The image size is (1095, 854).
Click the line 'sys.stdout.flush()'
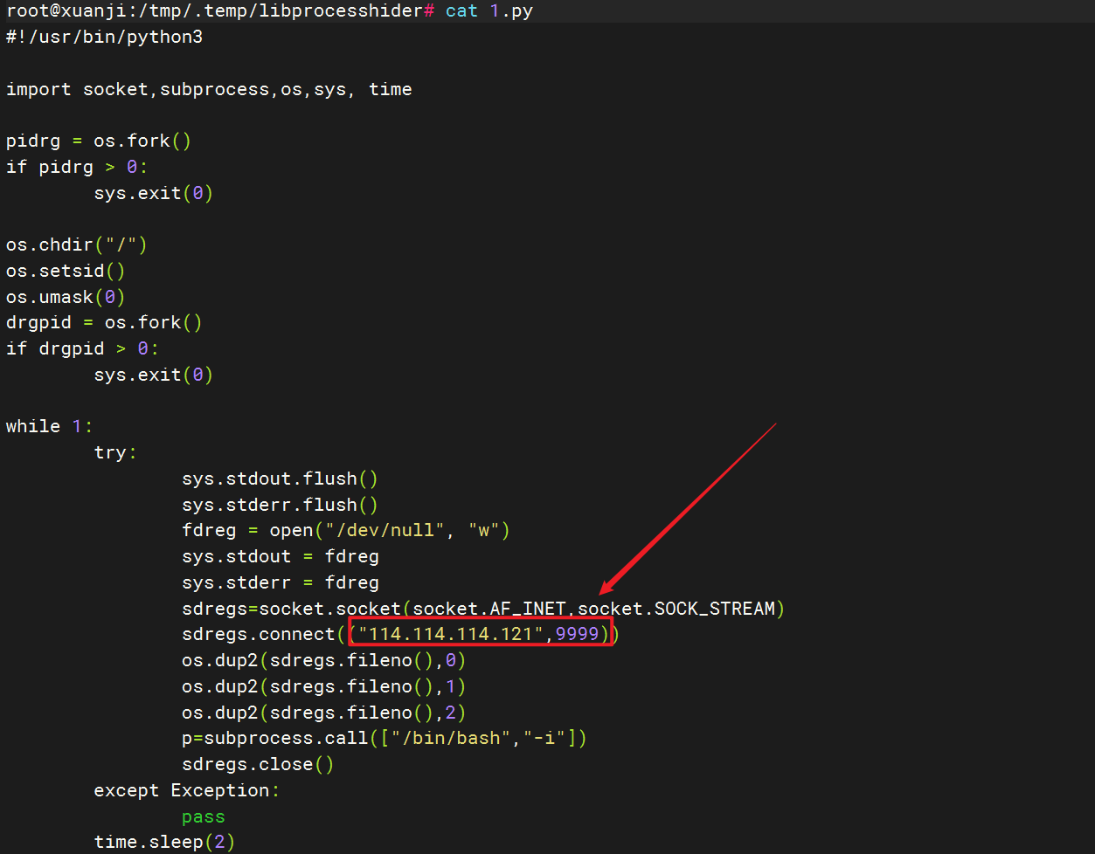click(280, 479)
